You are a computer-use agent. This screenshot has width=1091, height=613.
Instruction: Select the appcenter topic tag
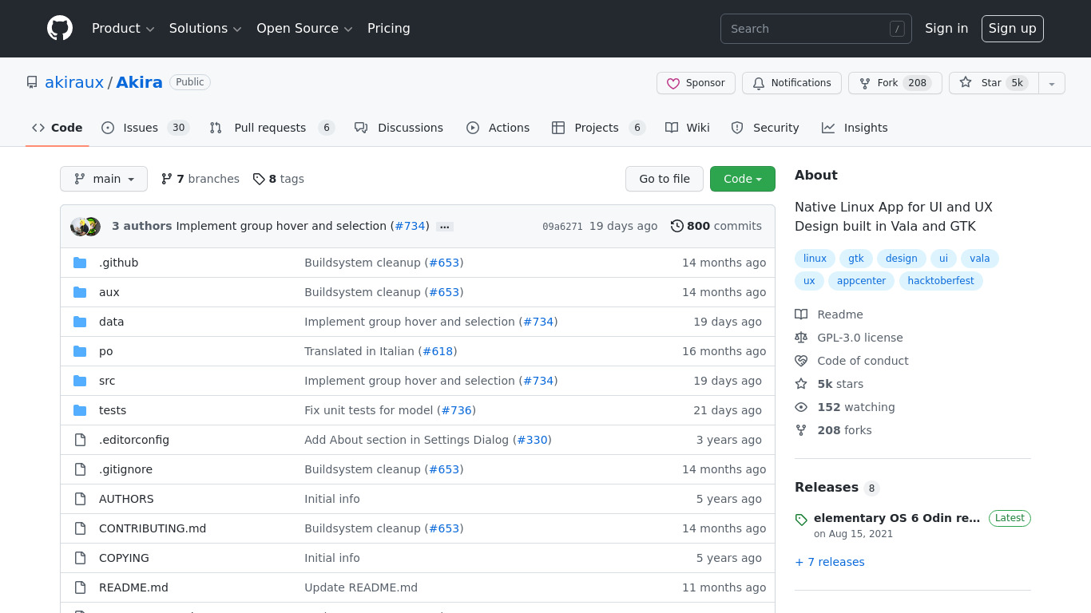coord(861,281)
